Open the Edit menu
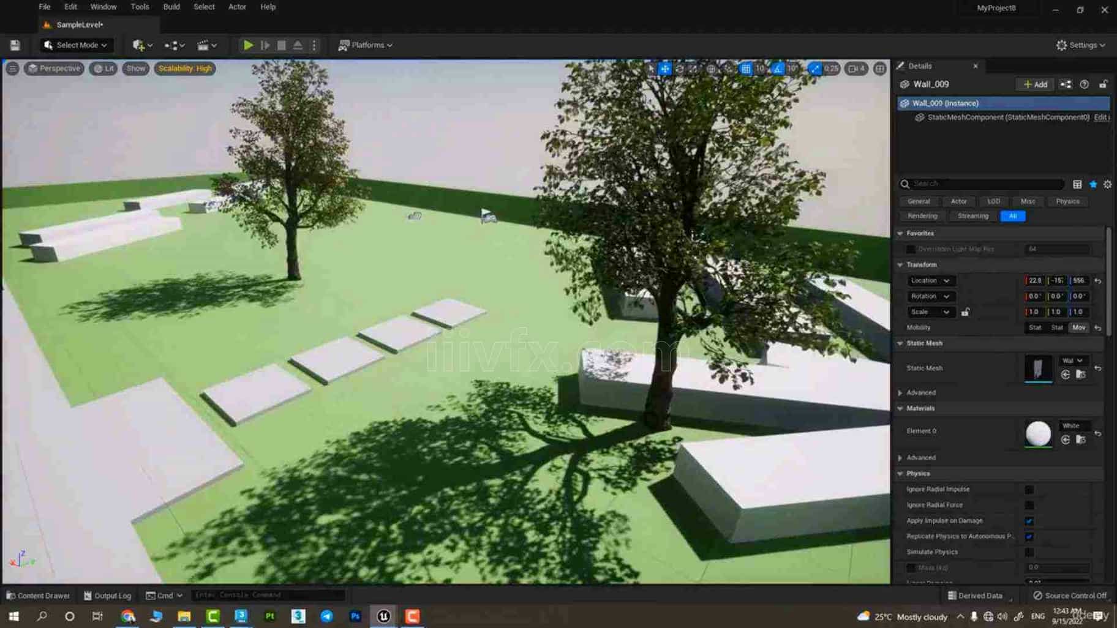This screenshot has width=1117, height=628. click(70, 7)
